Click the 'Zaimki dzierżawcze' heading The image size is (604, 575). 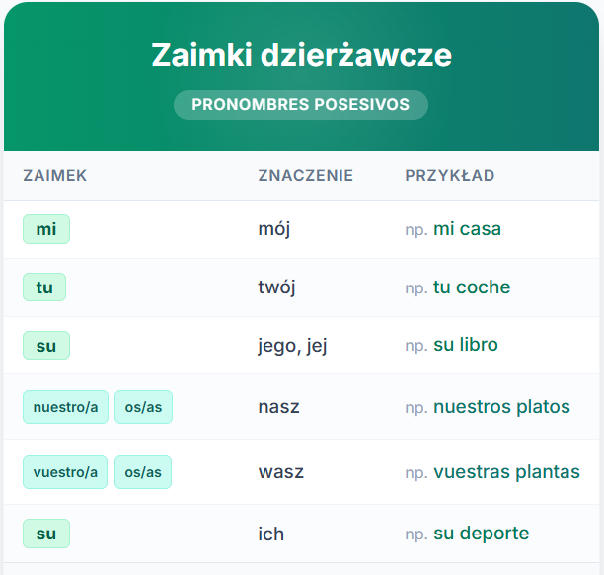[302, 55]
